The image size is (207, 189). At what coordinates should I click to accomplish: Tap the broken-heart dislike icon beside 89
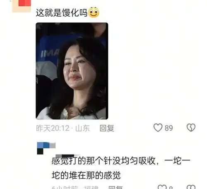(x=191, y=127)
